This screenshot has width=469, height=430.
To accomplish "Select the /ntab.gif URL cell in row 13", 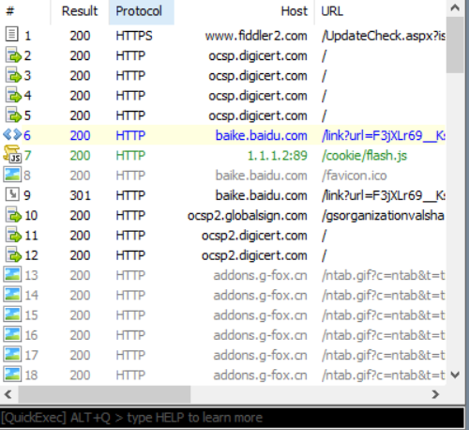I will [x=384, y=276].
